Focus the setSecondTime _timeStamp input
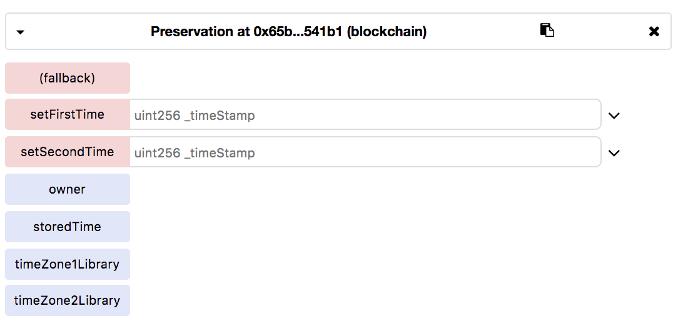Viewport: 683px width, 321px height. (365, 152)
